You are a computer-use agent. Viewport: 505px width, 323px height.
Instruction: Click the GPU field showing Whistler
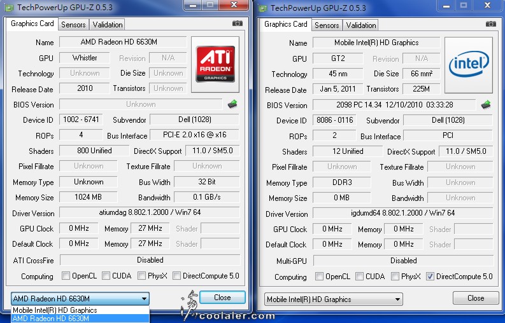click(85, 58)
